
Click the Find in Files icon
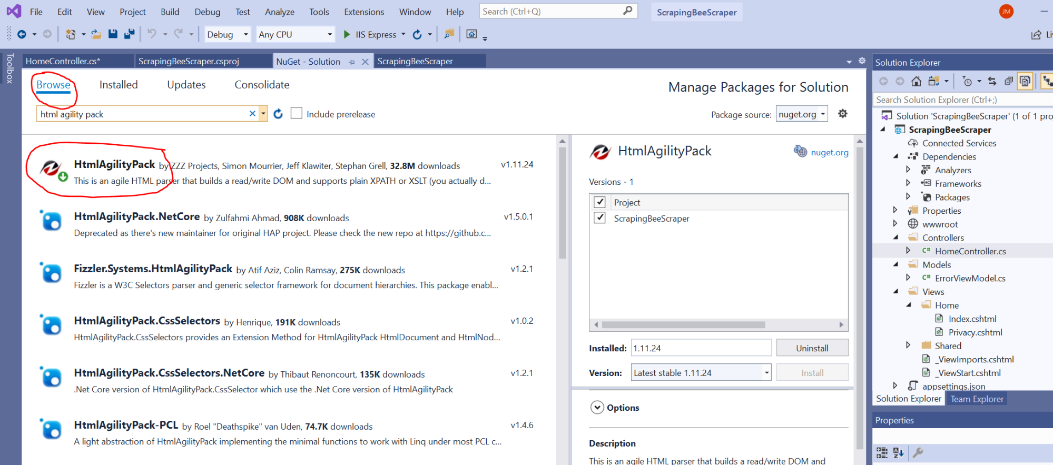(x=449, y=34)
